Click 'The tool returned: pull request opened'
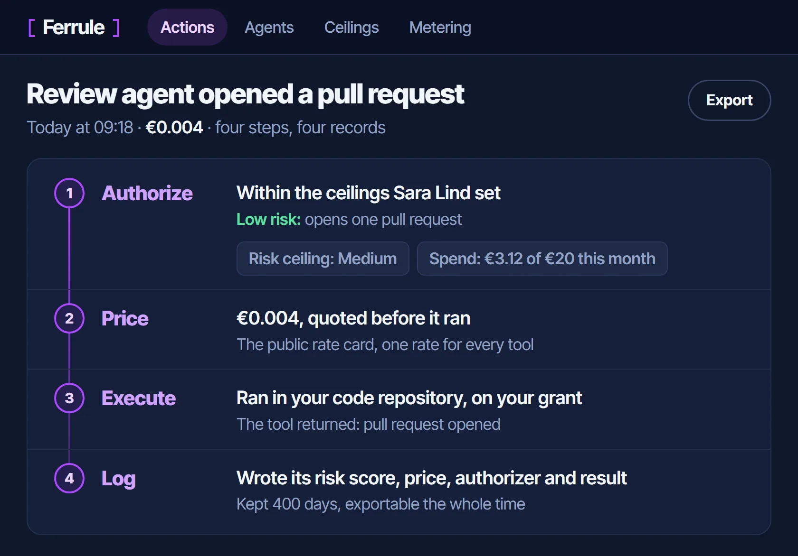Viewport: 798px width, 556px height. click(x=369, y=424)
